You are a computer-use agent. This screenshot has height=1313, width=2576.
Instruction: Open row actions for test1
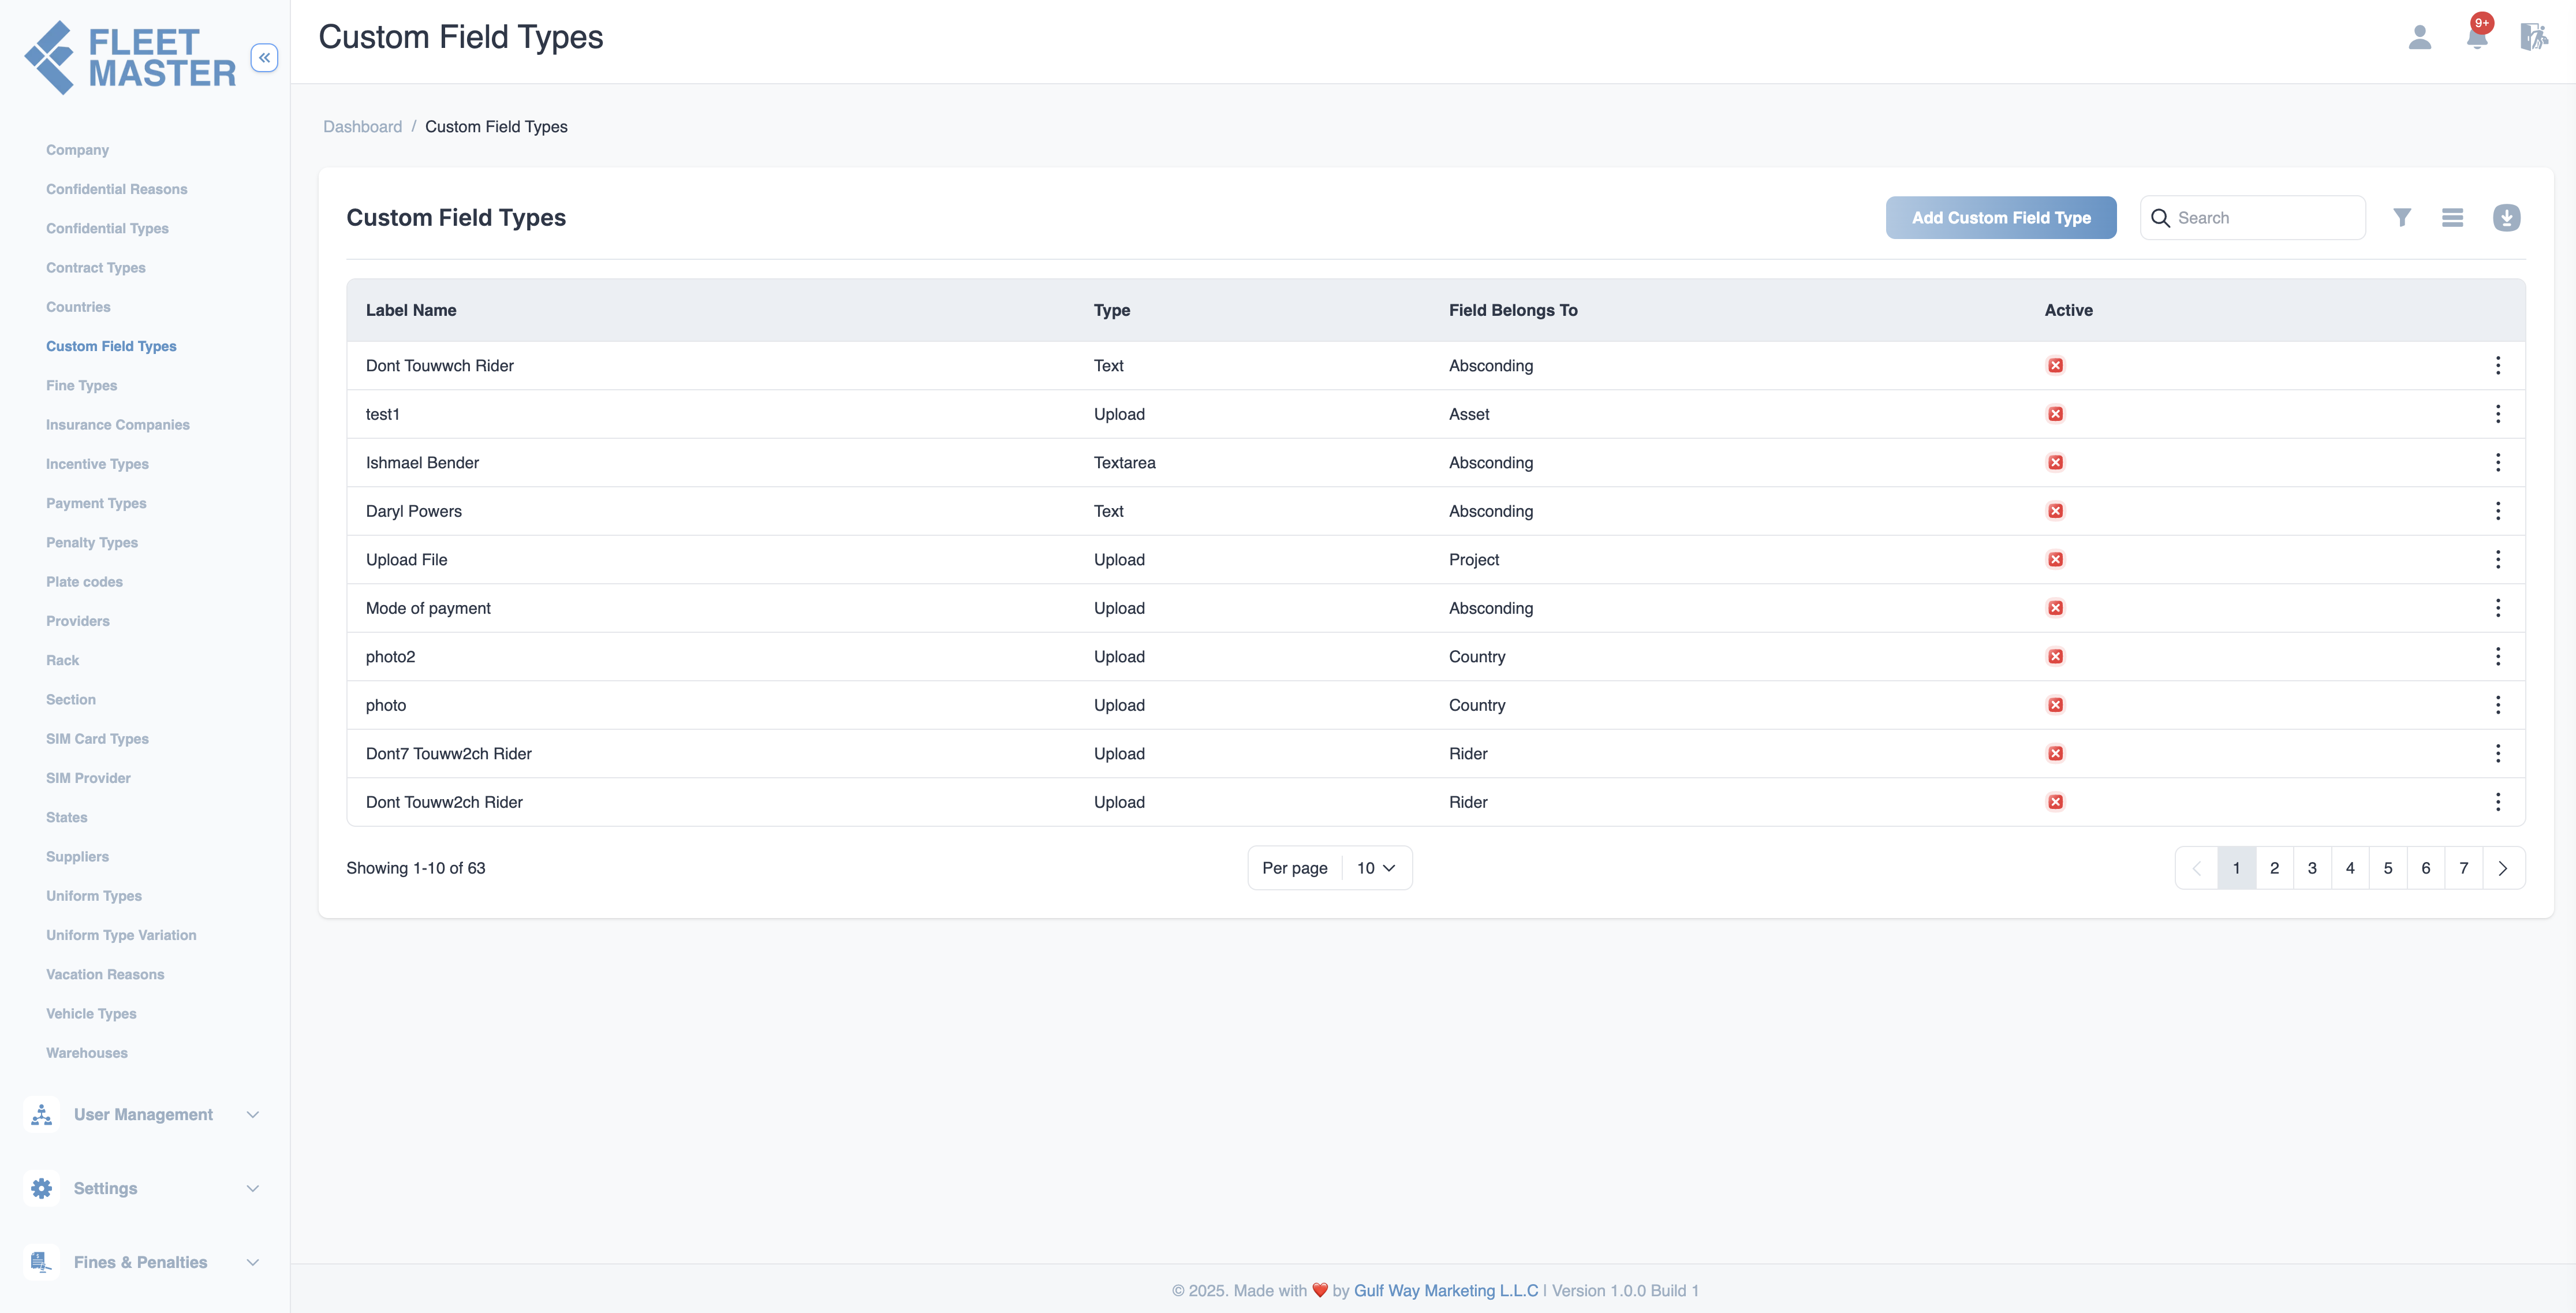(2497, 414)
